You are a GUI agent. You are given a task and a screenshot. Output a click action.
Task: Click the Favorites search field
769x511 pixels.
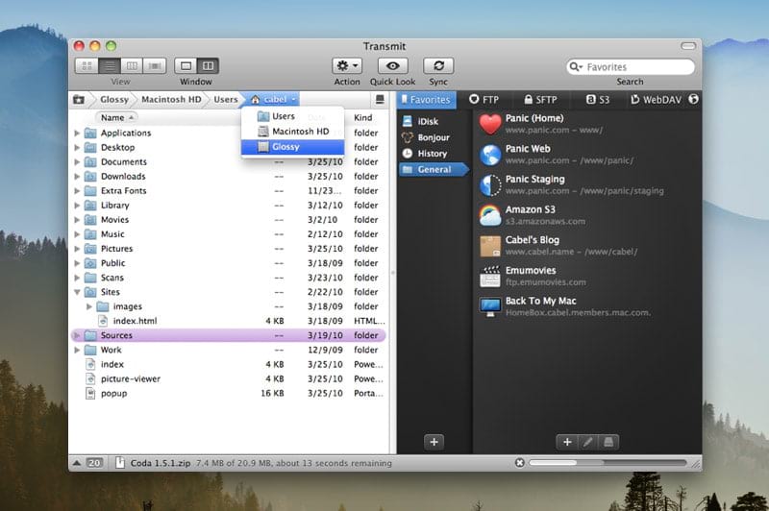(631, 66)
